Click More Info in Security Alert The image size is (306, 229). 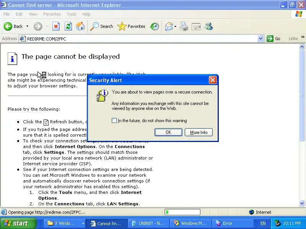199,132
